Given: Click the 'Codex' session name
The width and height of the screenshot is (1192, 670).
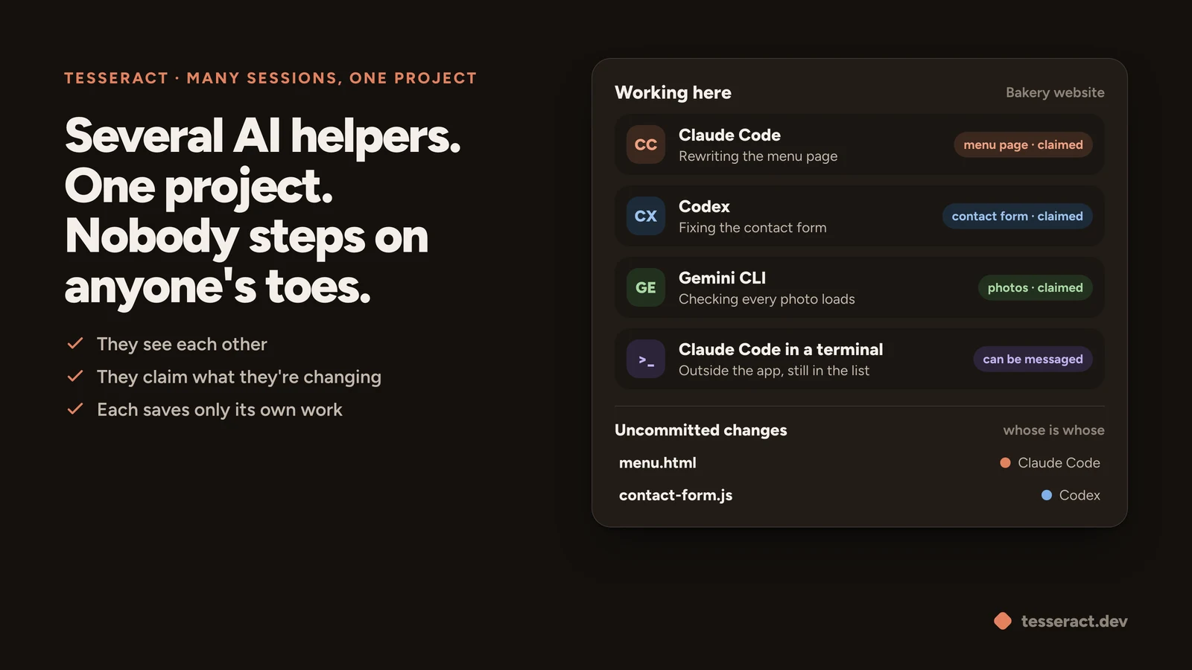Looking at the screenshot, I should click(704, 206).
